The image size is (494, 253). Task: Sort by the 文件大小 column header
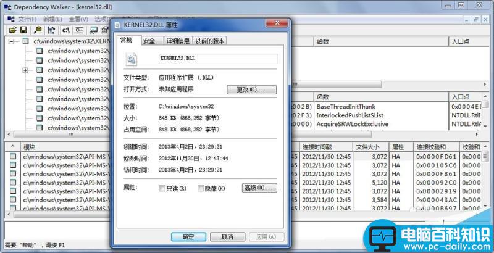coord(371,147)
